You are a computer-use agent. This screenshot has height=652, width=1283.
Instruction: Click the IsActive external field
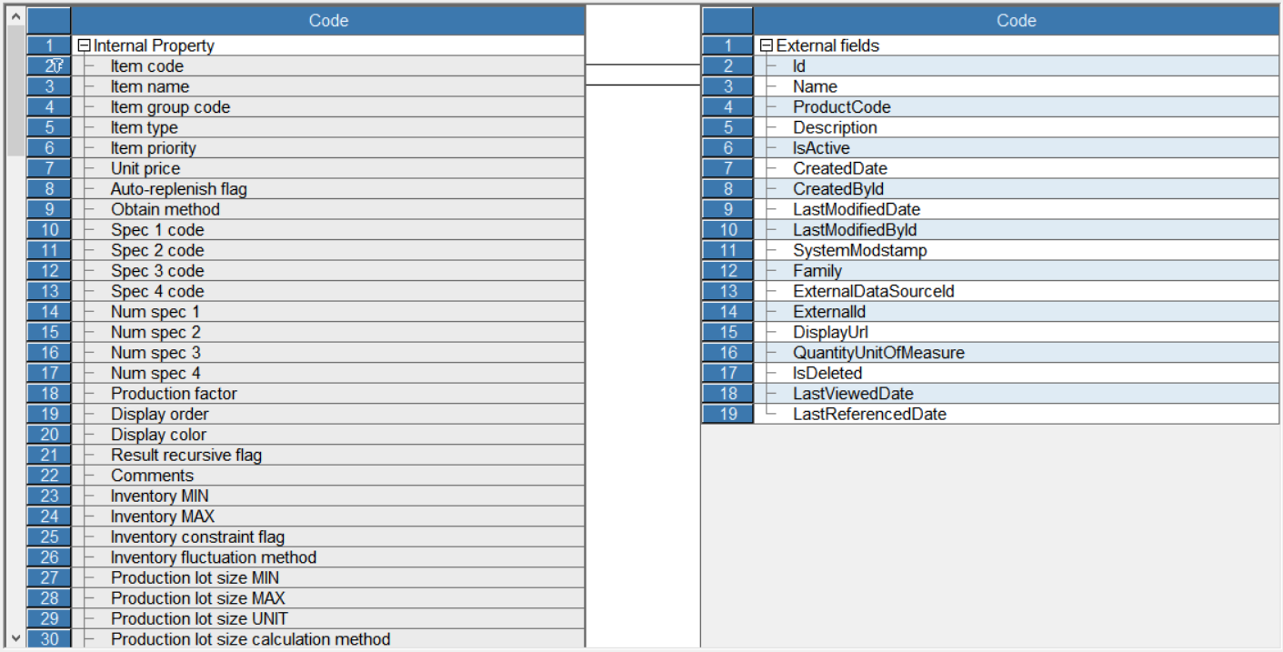pyautogui.click(x=821, y=148)
